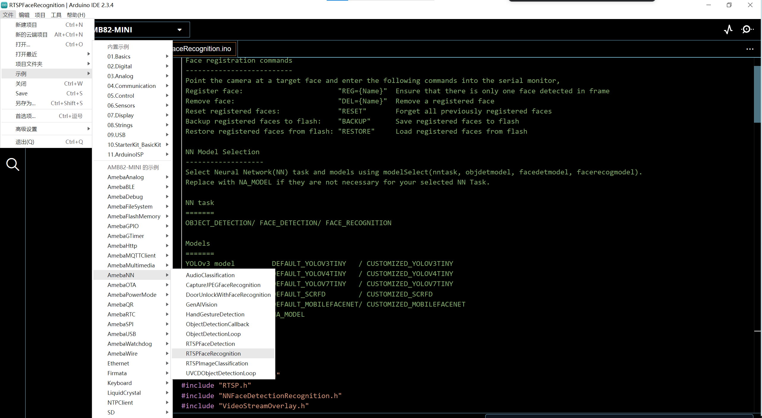Choose 退出(Q) to quit
The height and width of the screenshot is (418, 762).
coord(47,142)
